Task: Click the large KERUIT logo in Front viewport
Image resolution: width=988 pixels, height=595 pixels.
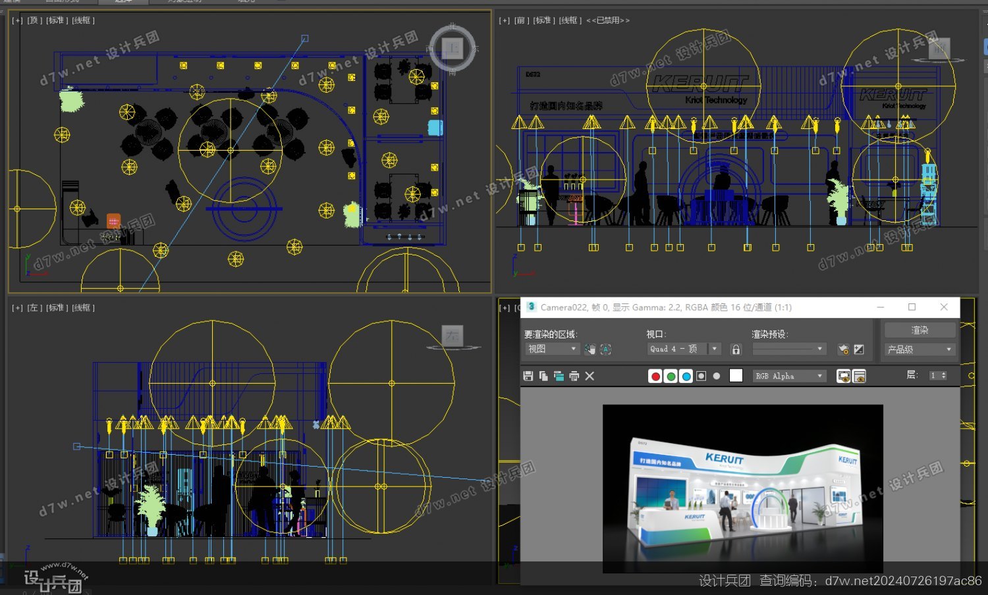Action: (x=700, y=84)
